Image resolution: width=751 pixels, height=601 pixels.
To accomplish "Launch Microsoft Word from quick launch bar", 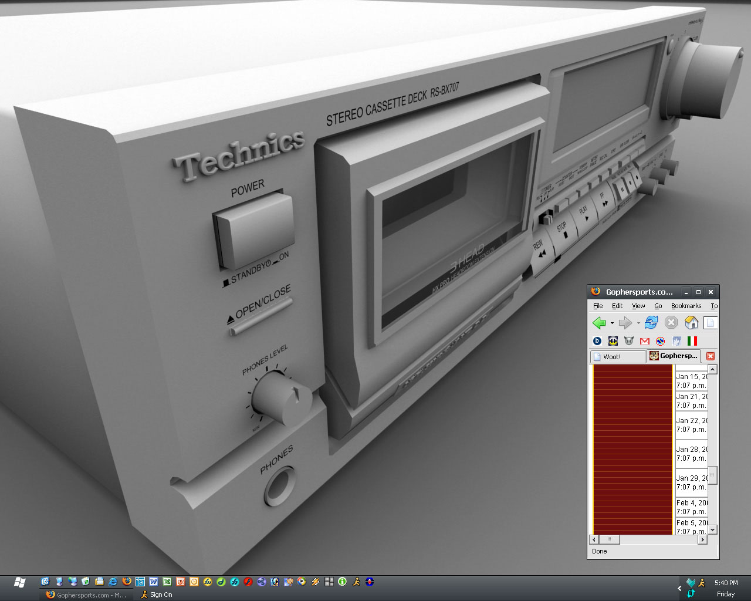I will [x=154, y=582].
